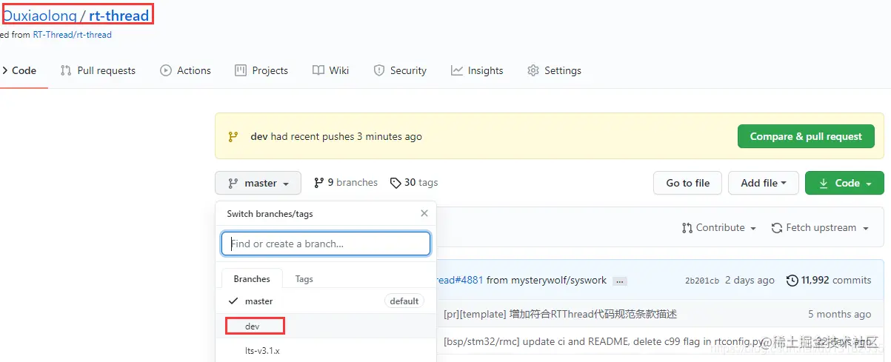The height and width of the screenshot is (362, 891).
Task: Click the Pull requests icon
Action: tap(66, 70)
